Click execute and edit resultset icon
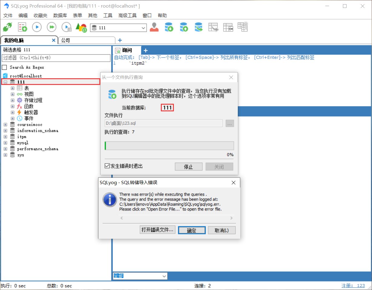Image resolution: width=372 pixels, height=290 pixels. (66, 27)
